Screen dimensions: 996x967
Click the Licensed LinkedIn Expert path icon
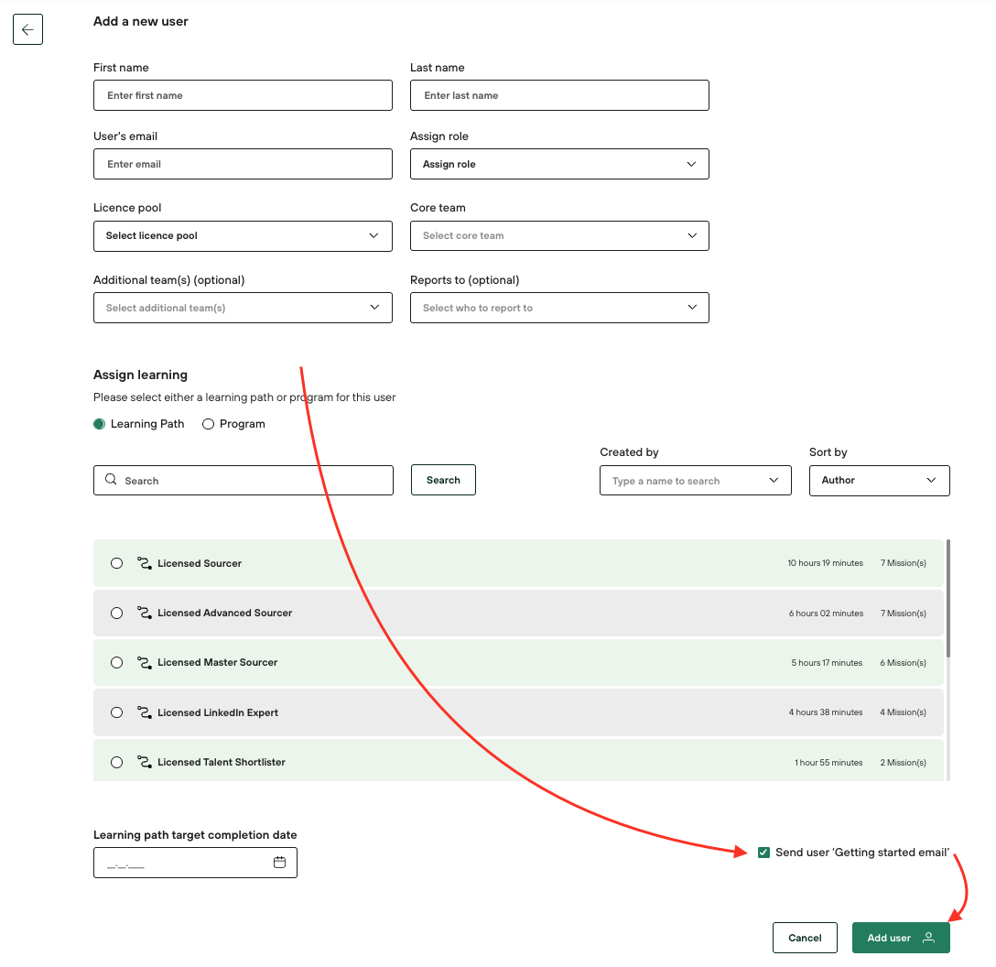144,712
